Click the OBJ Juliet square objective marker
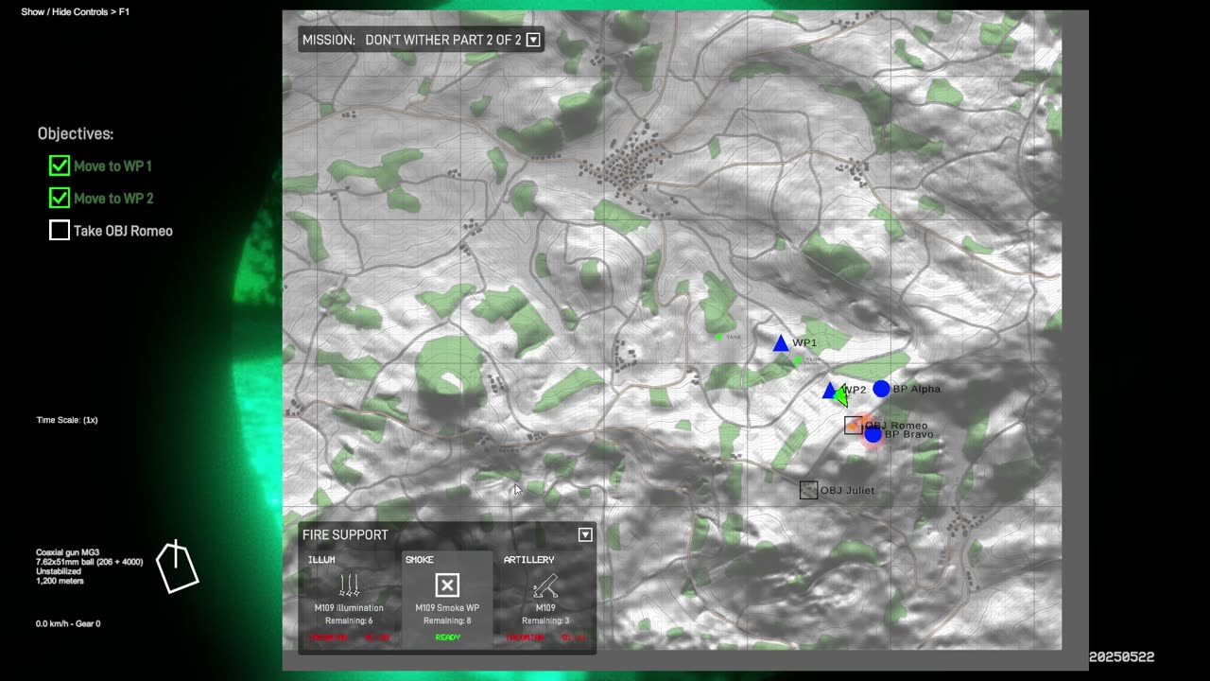Screen dimensions: 1210x681 coord(808,490)
